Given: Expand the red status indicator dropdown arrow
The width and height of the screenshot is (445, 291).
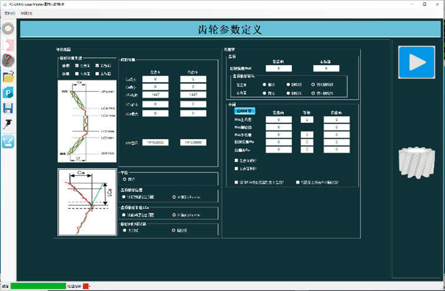Looking at the screenshot, I should click(x=89, y=286).
